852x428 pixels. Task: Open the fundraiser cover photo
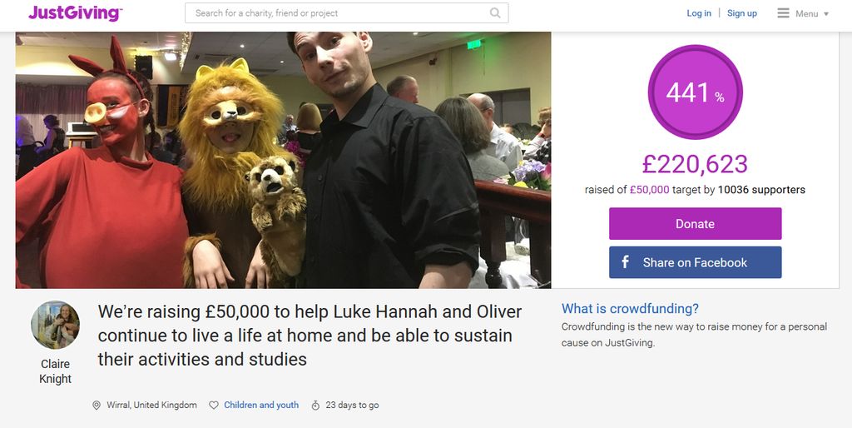(x=283, y=160)
